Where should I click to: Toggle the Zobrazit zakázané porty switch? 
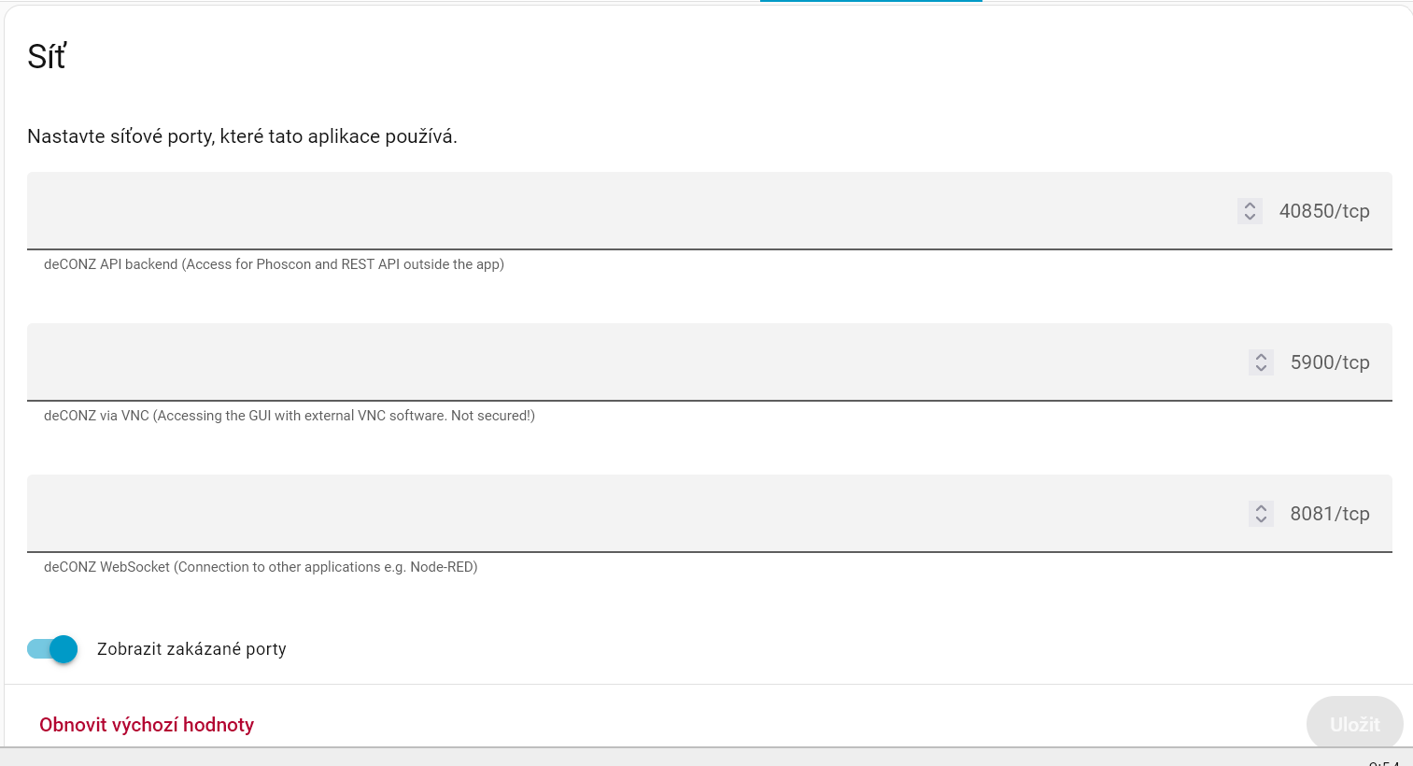[x=52, y=649]
